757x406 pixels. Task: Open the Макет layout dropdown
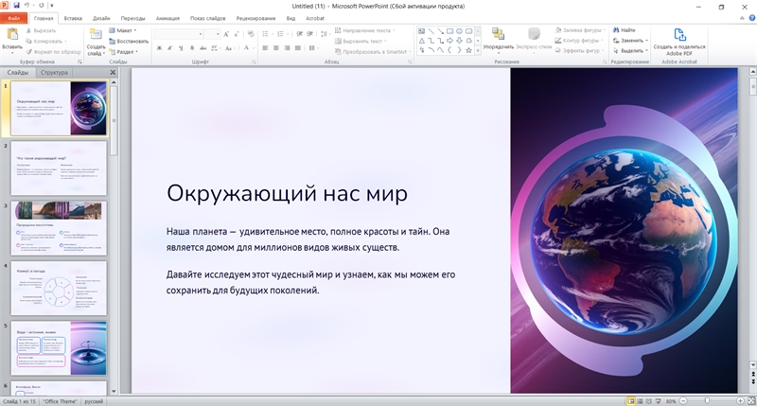[123, 30]
